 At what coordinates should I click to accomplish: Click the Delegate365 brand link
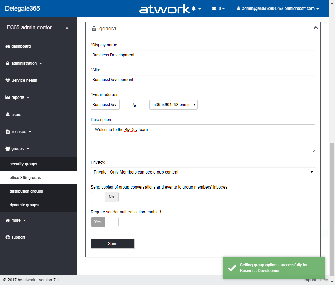tap(22, 9)
